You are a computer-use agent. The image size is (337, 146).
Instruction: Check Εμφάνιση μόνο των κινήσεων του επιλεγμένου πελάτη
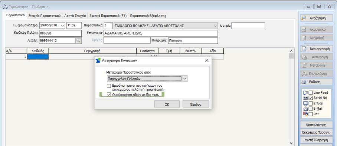tap(109, 86)
